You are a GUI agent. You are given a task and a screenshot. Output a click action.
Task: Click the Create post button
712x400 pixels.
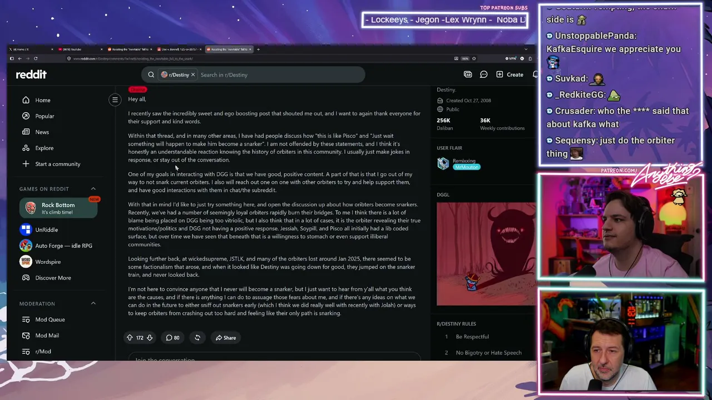(510, 74)
